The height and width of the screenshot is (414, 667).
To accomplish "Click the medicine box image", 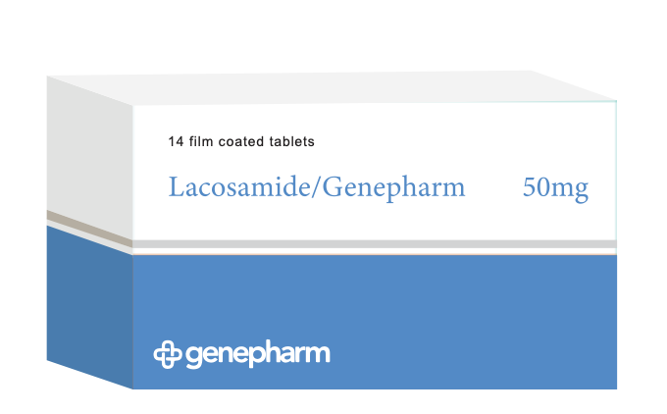I will pyautogui.click(x=333, y=231).
